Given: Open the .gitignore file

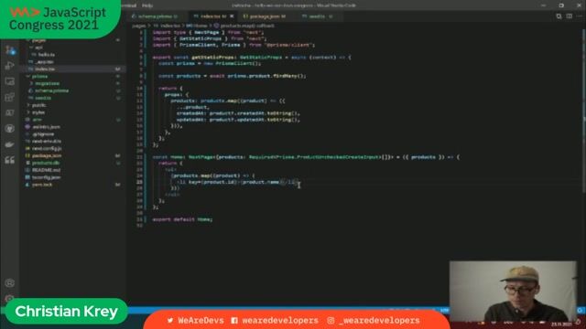Looking at the screenshot, I should pyautogui.click(x=43, y=134).
